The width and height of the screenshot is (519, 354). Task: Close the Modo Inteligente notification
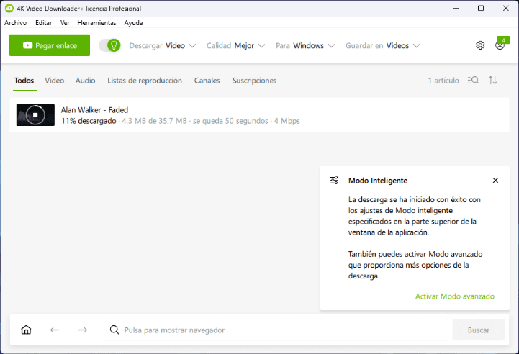pos(495,181)
